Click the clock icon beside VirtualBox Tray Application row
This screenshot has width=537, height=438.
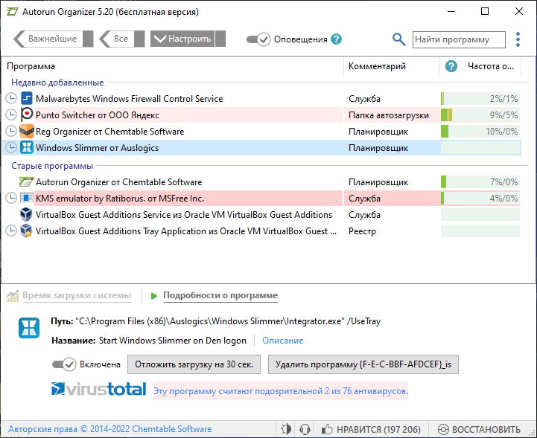11,231
